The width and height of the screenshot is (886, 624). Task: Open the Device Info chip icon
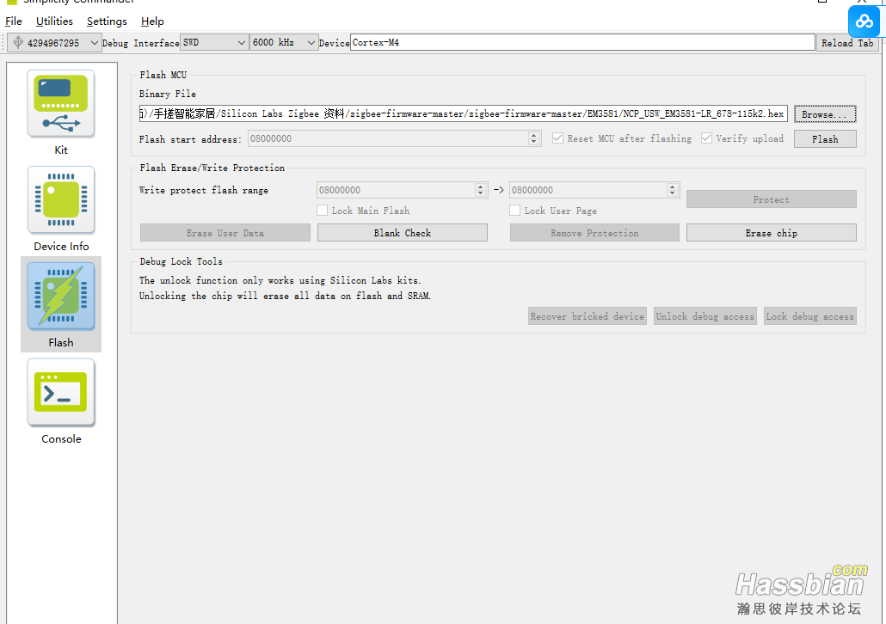[61, 200]
